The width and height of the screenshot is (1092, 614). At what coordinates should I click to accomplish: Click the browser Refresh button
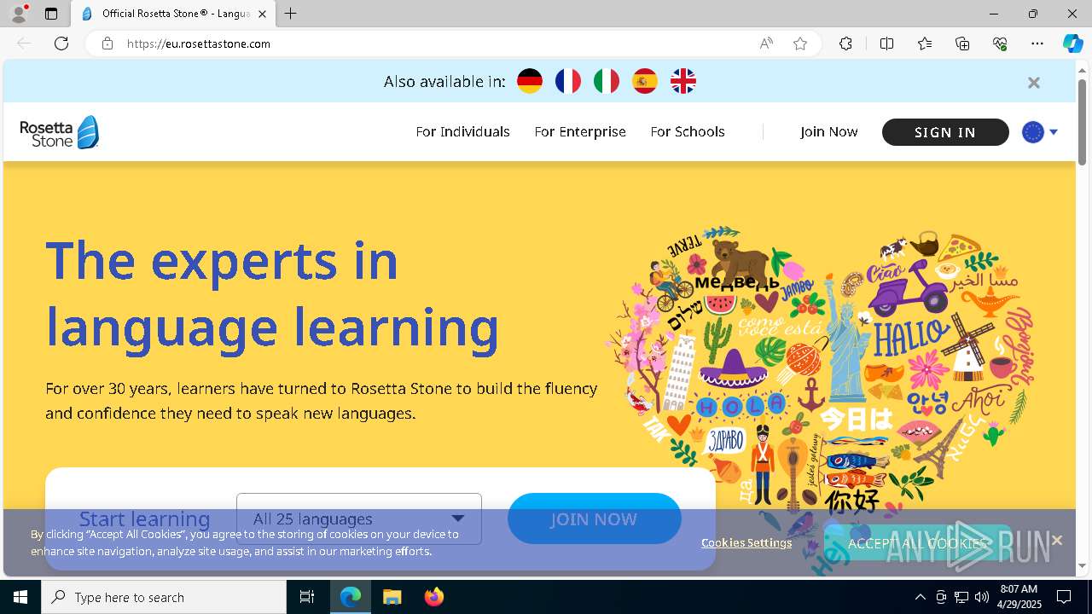[x=61, y=43]
